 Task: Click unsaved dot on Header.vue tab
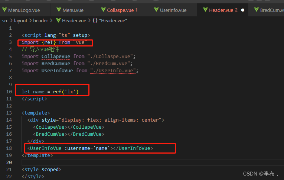coord(243,10)
